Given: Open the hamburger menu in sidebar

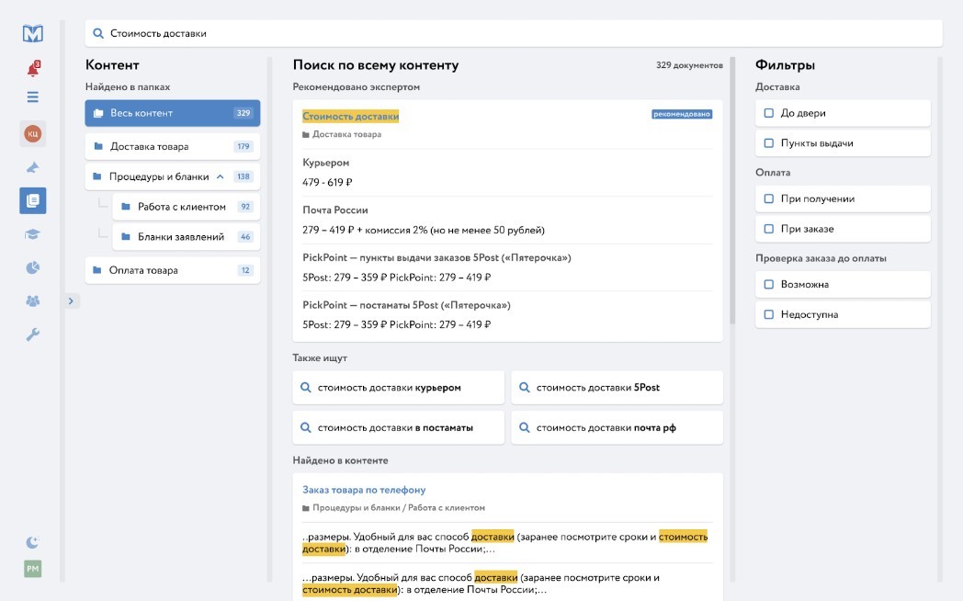Looking at the screenshot, I should (33, 97).
